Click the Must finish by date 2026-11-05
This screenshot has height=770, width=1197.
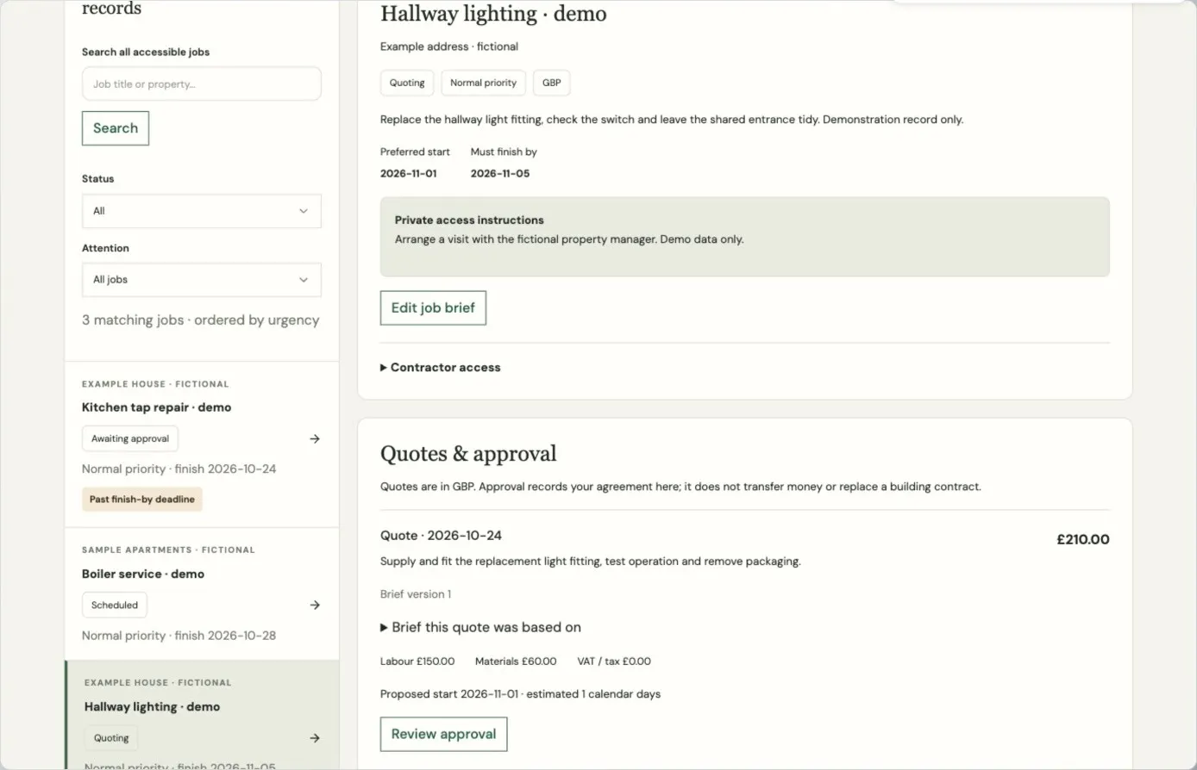[x=500, y=173]
